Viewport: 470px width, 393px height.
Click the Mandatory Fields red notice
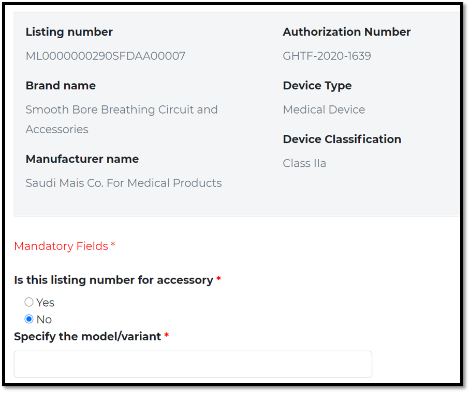point(65,246)
